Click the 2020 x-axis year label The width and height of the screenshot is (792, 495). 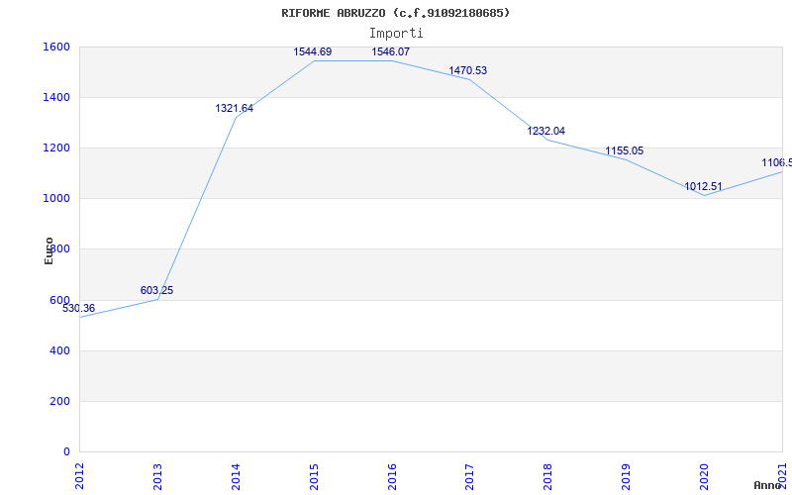(x=703, y=473)
